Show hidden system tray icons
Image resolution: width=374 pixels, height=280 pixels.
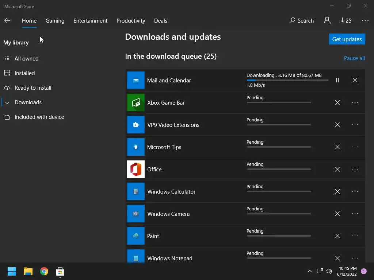click(x=309, y=271)
